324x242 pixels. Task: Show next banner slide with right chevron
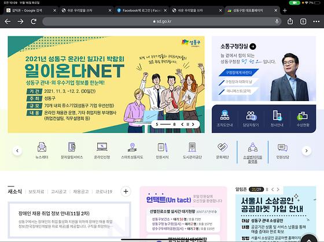click(x=193, y=124)
